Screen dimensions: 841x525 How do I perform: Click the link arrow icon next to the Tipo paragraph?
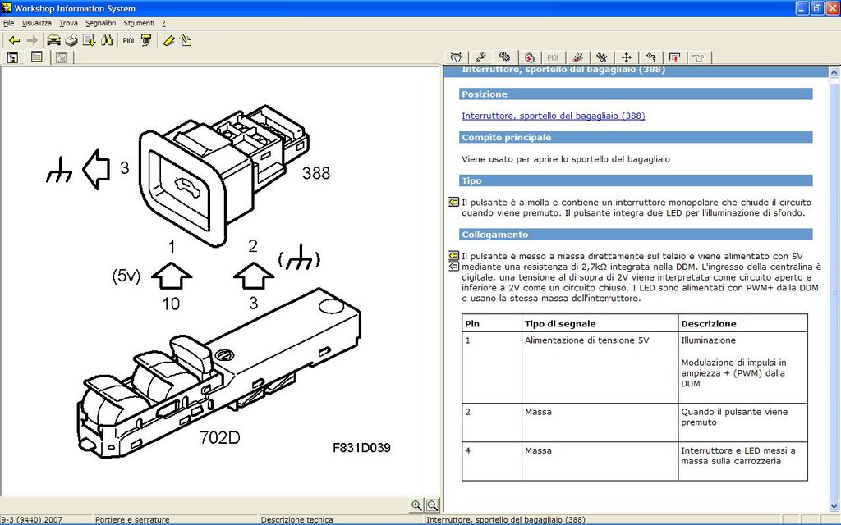[x=453, y=202]
